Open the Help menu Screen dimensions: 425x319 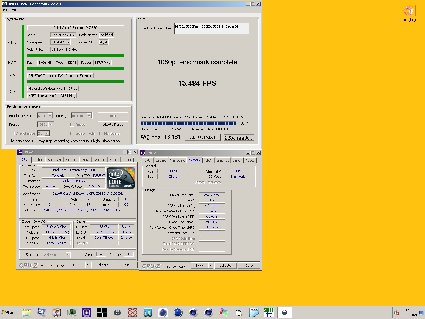click(15, 10)
